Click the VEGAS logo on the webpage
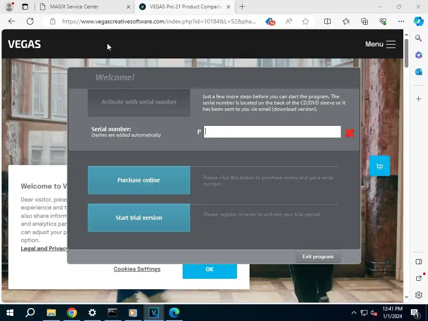The image size is (428, 321). [x=24, y=44]
